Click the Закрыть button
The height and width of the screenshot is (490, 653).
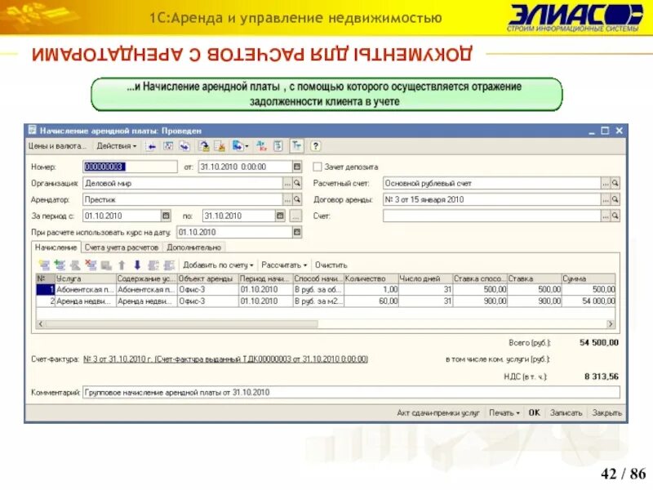[x=606, y=412]
